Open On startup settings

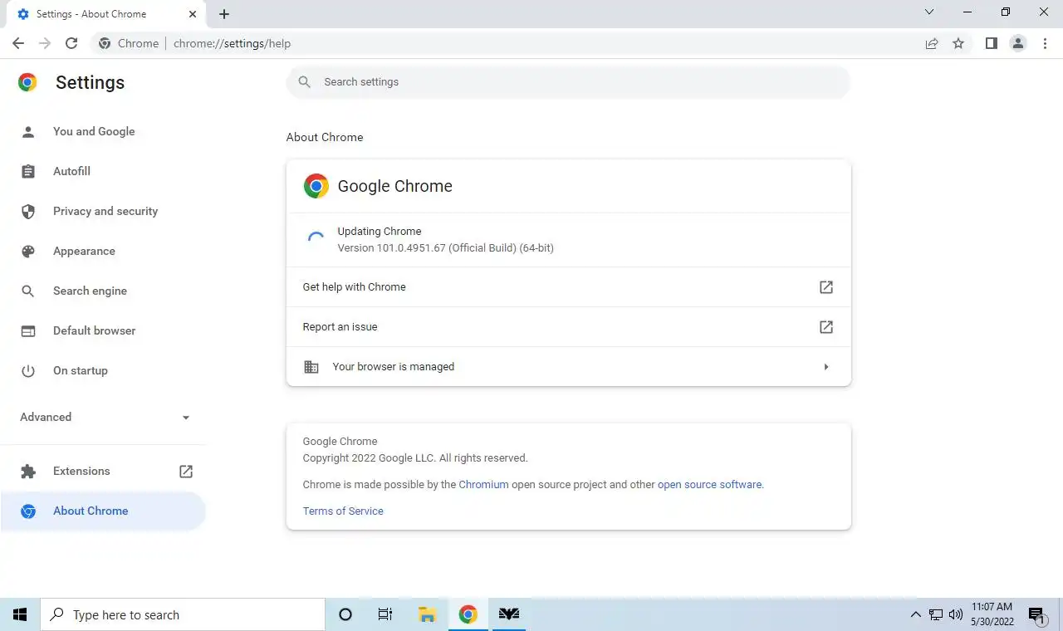coord(104,370)
